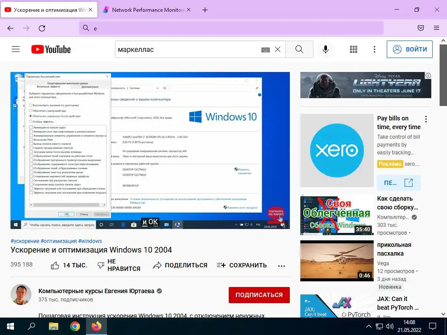Open Pay bills on time ad title
This screenshot has height=335, width=447.
(399, 123)
